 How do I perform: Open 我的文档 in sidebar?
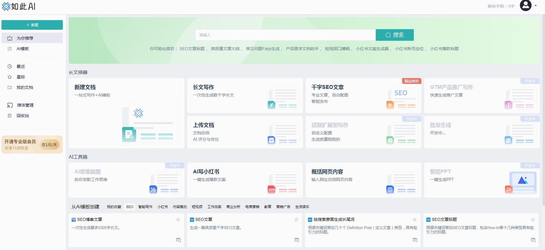(32, 87)
